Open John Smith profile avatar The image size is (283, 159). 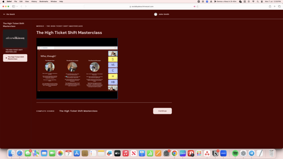156,14
